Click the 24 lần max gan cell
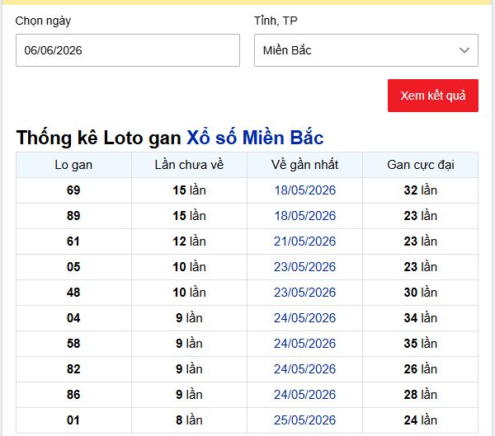This screenshot has height=436, width=495. 421,420
